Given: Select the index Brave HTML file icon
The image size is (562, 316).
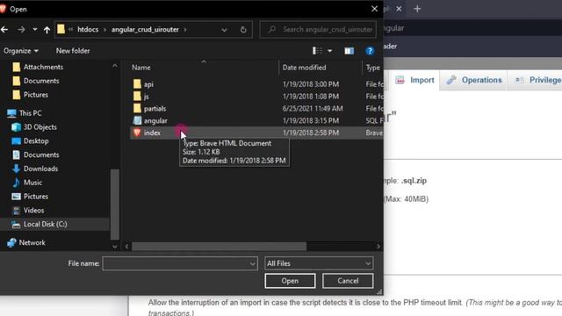Looking at the screenshot, I should pos(137,133).
